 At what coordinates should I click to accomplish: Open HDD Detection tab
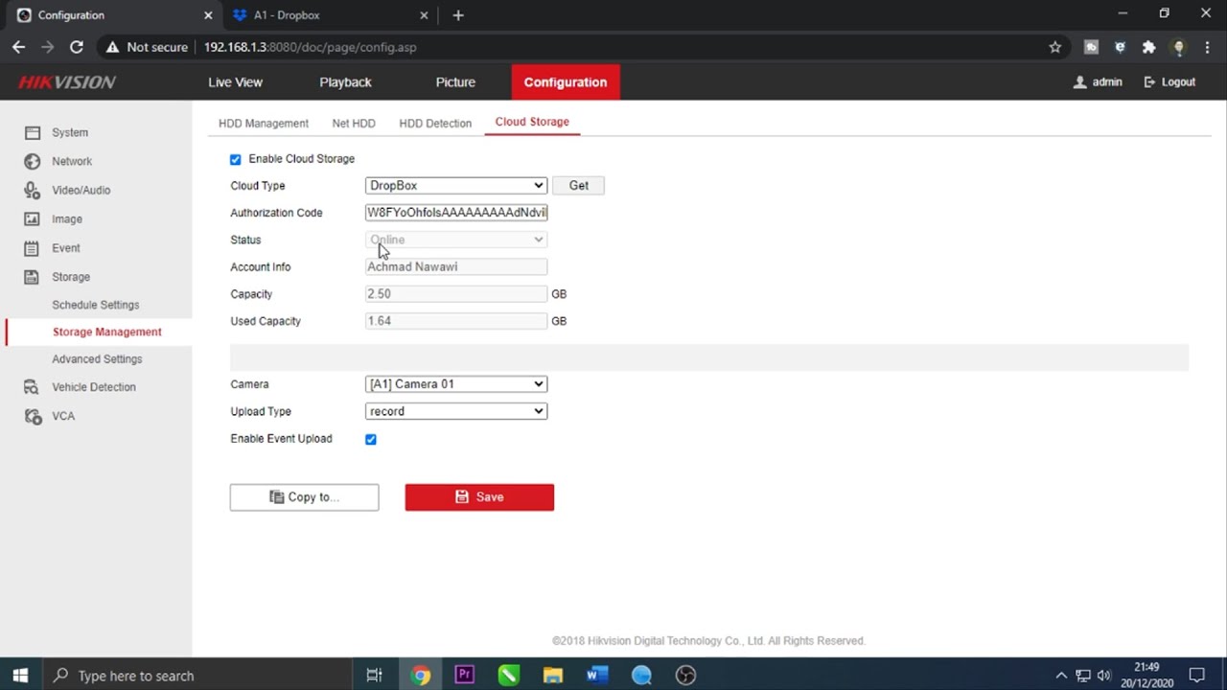click(435, 123)
